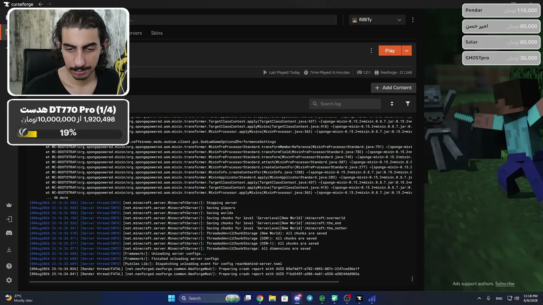
Task: Show hidden system tray icons chevron
Action: pyautogui.click(x=479, y=298)
